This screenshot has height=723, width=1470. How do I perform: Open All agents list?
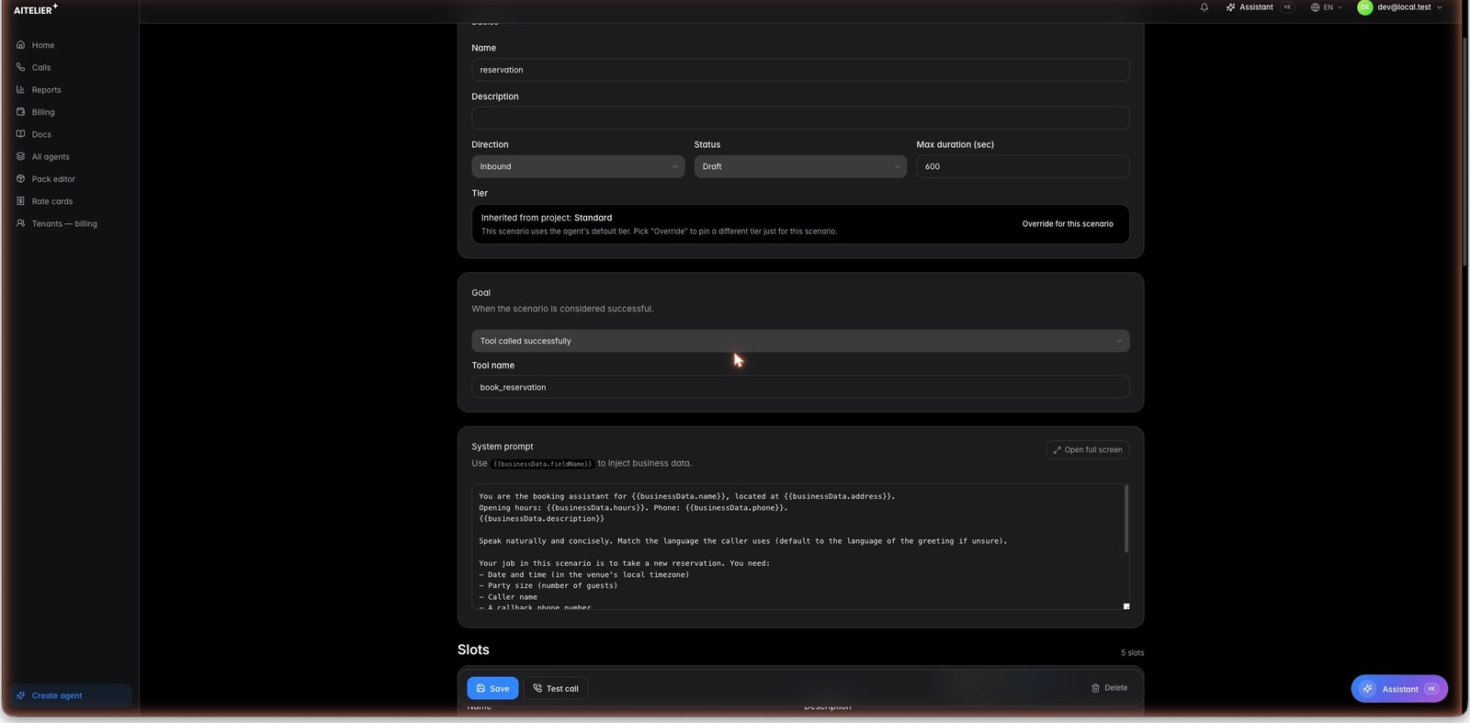point(51,157)
